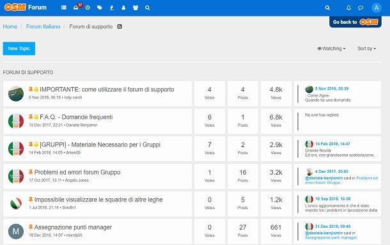Open topic 'Assegnazione punti manager'
This screenshot has width=390, height=245.
click(x=73, y=227)
